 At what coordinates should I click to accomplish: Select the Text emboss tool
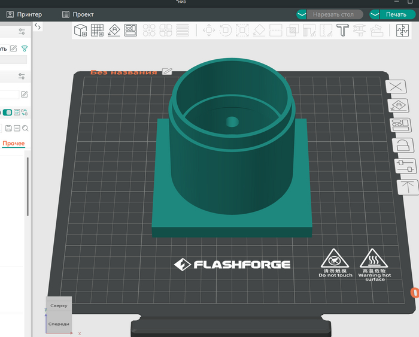[x=342, y=30]
